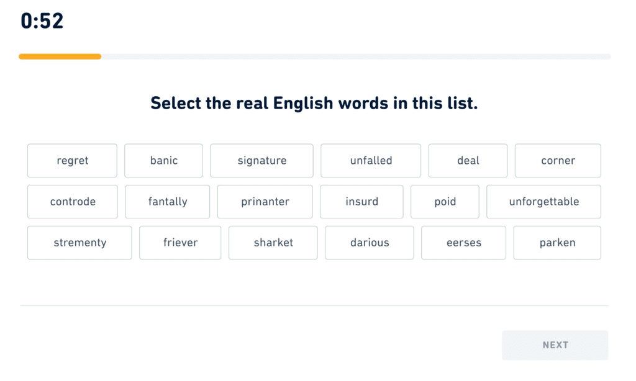Toggle the 'strementy' word tile
The width and height of the screenshot is (636, 381).
pos(79,243)
